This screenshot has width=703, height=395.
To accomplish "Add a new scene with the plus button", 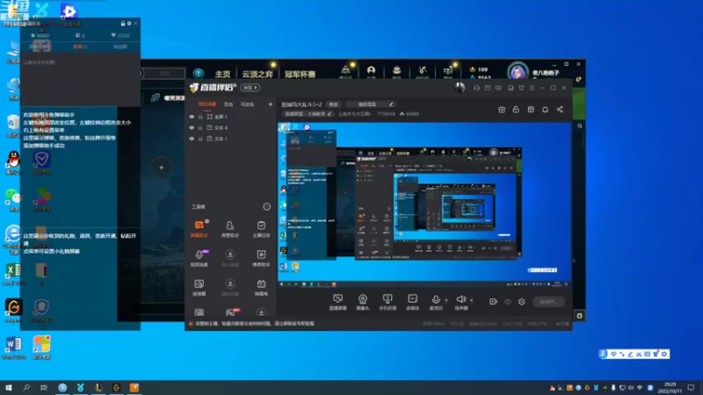I will [x=271, y=104].
